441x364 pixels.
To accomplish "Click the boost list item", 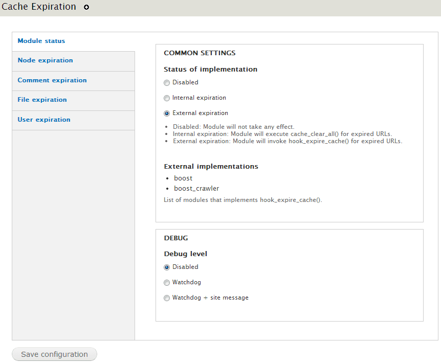I will (183, 178).
